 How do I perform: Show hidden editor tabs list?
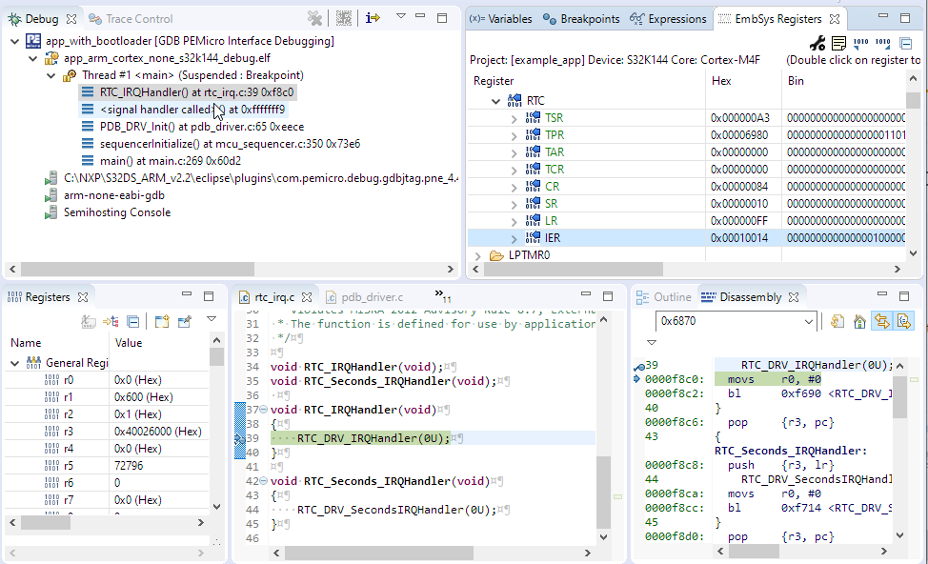point(442,295)
